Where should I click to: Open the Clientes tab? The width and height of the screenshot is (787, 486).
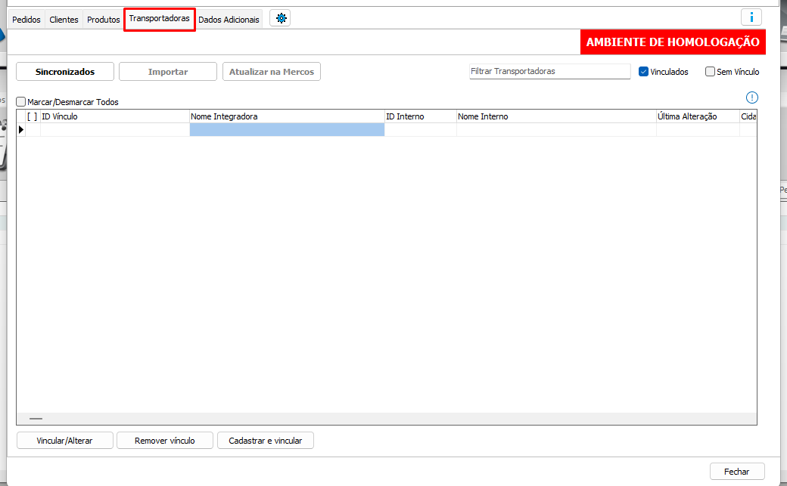(x=64, y=20)
